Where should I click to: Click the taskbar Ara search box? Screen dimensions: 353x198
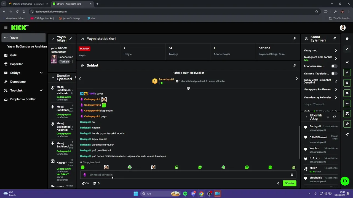tap(161, 194)
